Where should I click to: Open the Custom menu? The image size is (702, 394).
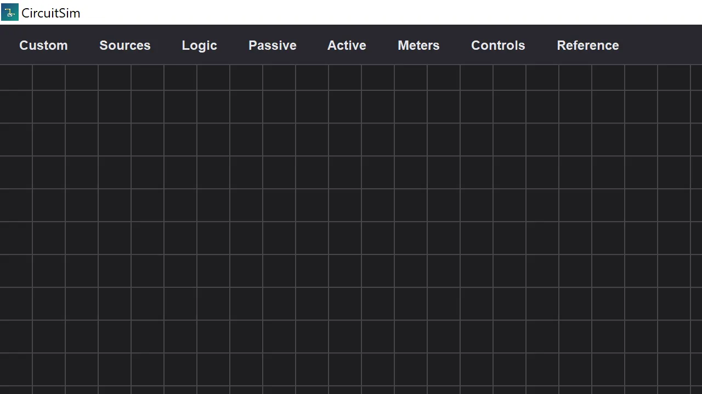43,45
